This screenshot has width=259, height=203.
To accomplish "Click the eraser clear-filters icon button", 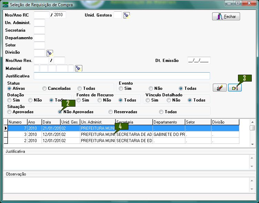I will pos(219,88).
